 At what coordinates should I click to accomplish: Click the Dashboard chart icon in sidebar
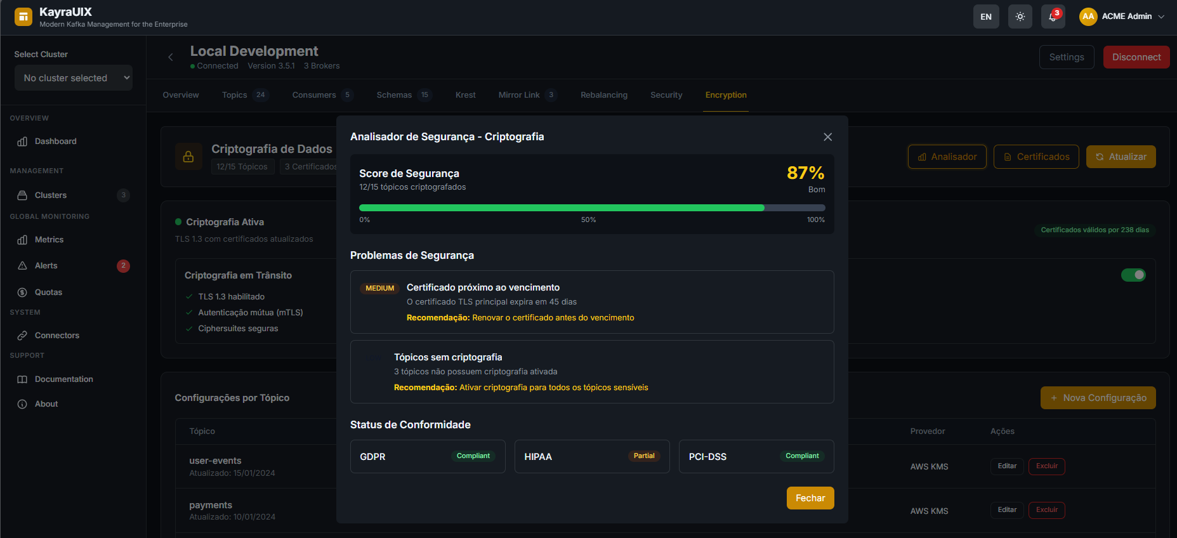coord(22,141)
